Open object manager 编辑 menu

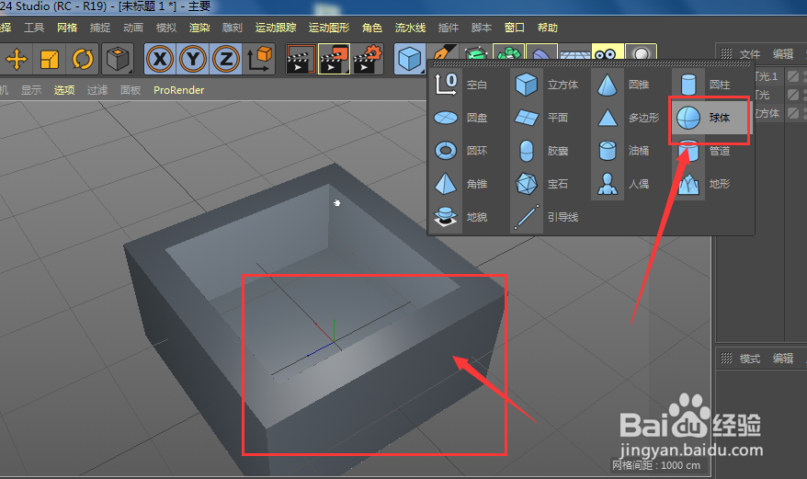pos(783,54)
